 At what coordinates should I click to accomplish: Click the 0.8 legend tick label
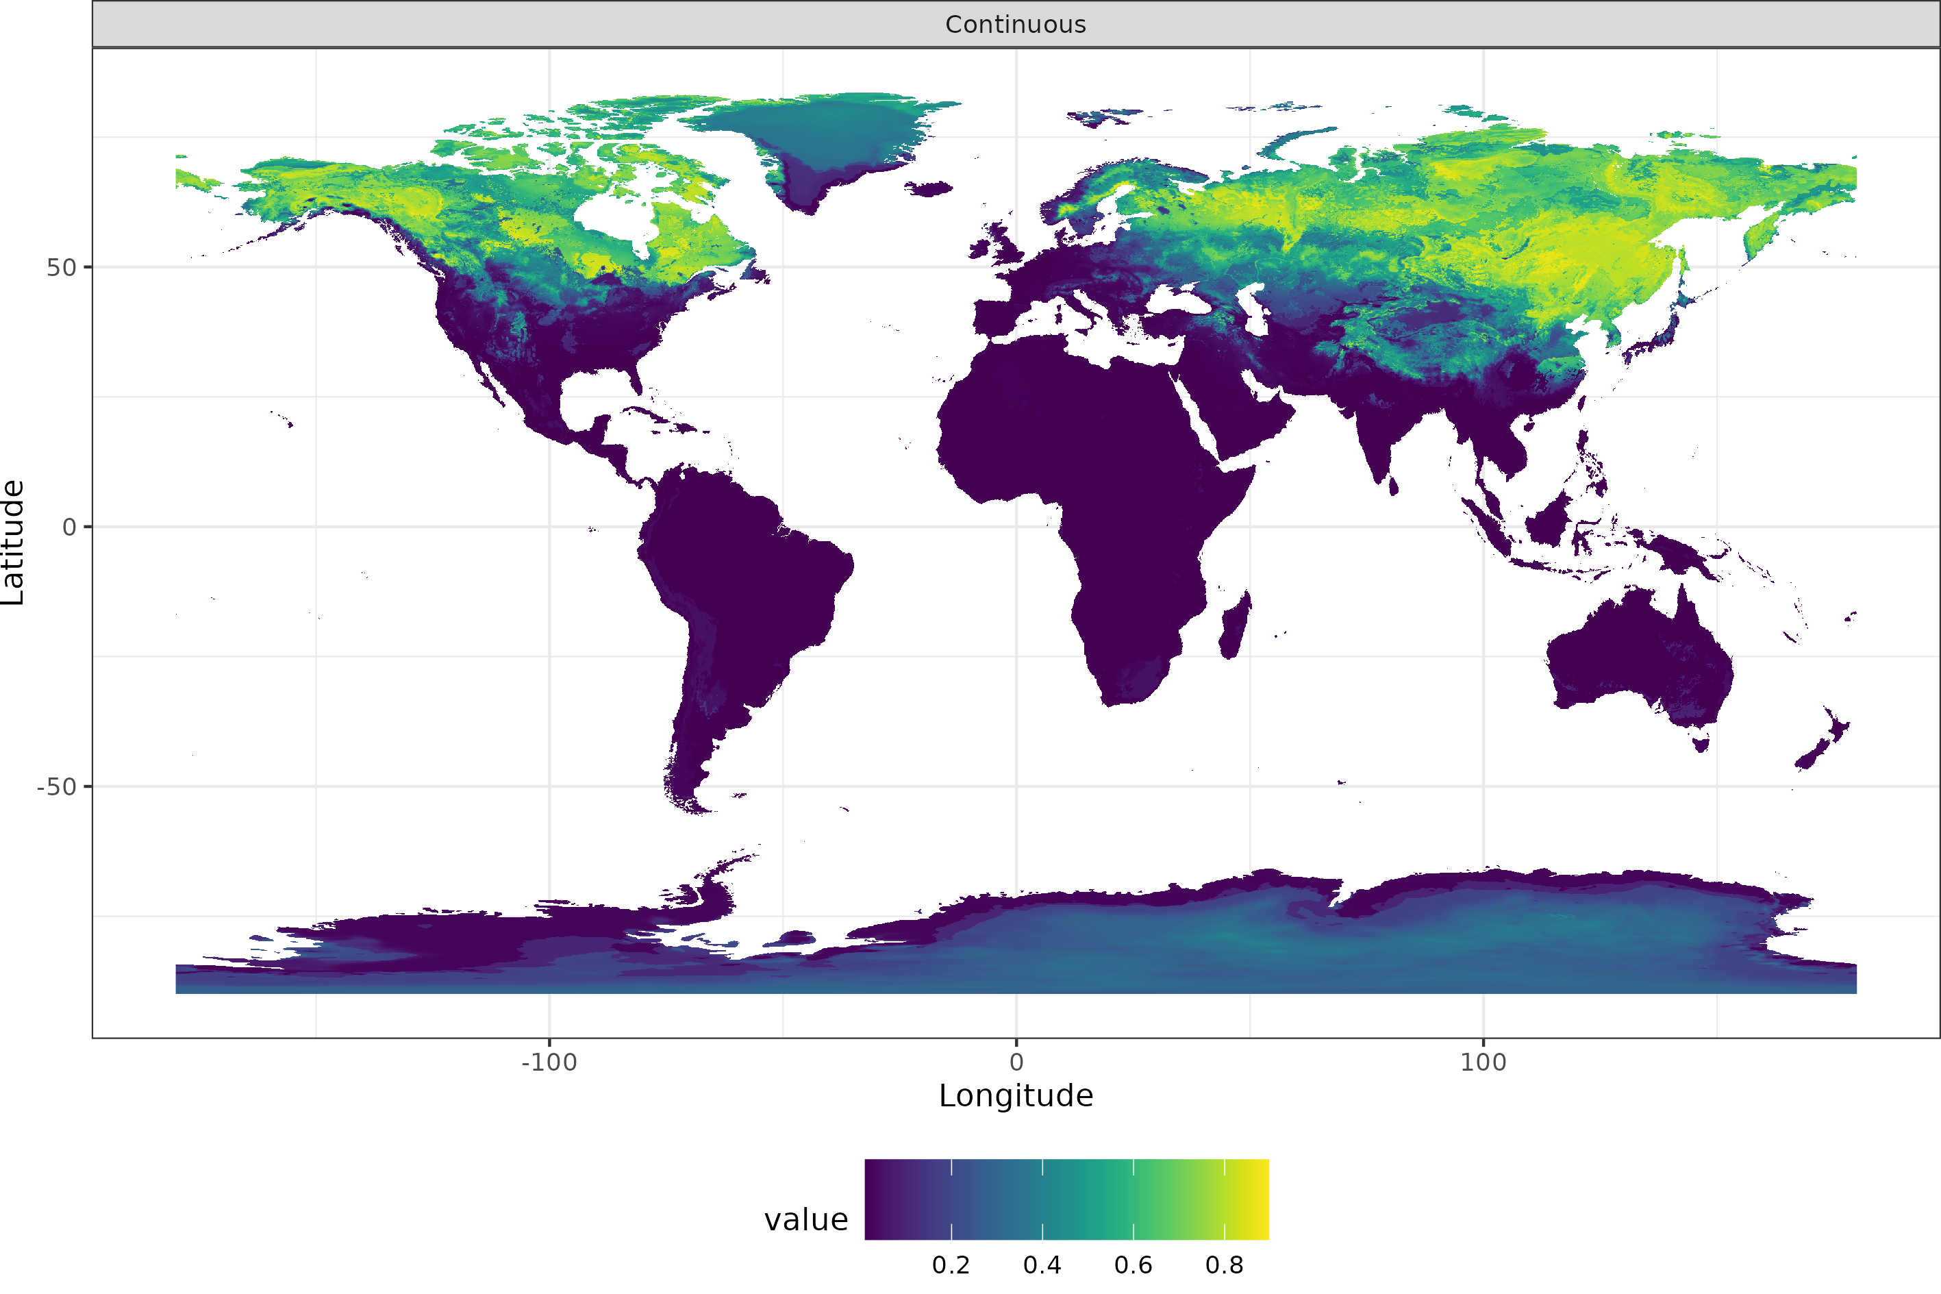point(1224,1265)
